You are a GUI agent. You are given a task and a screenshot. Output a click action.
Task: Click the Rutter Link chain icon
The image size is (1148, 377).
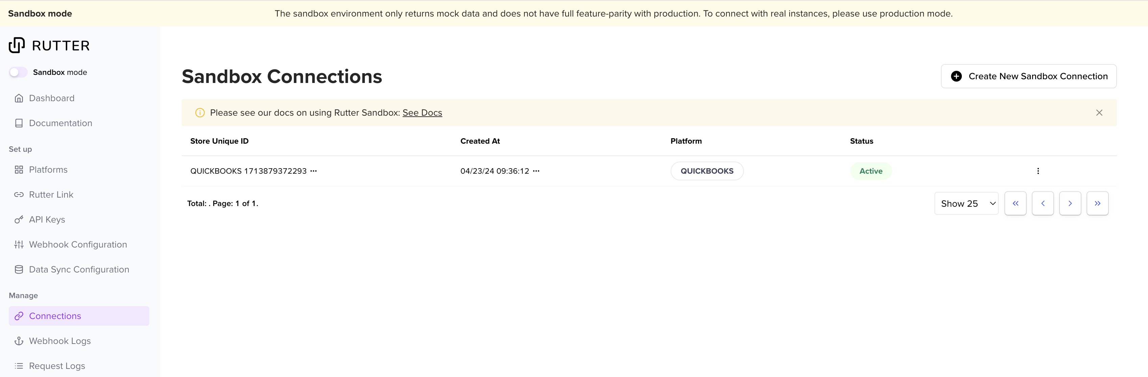(19, 195)
